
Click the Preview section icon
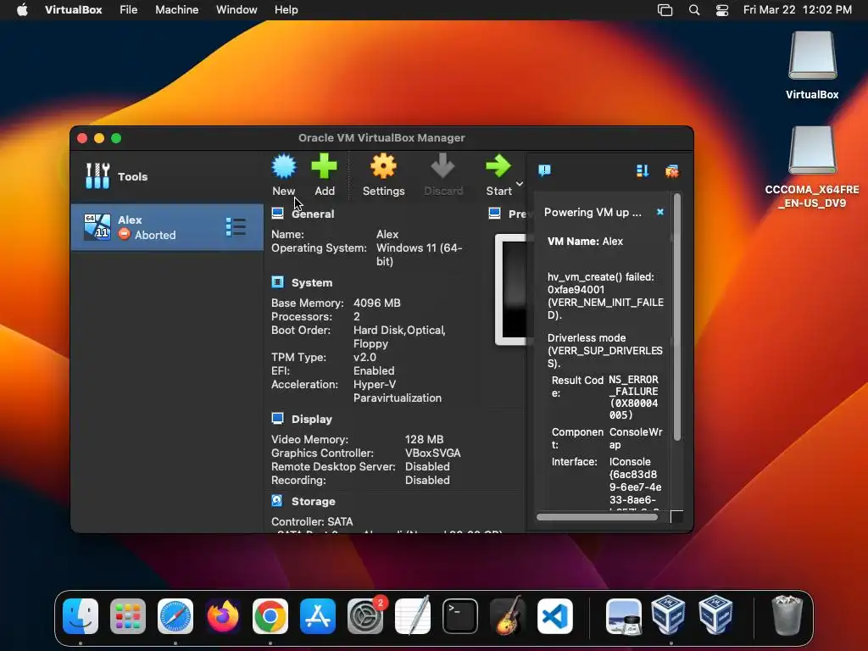(495, 213)
